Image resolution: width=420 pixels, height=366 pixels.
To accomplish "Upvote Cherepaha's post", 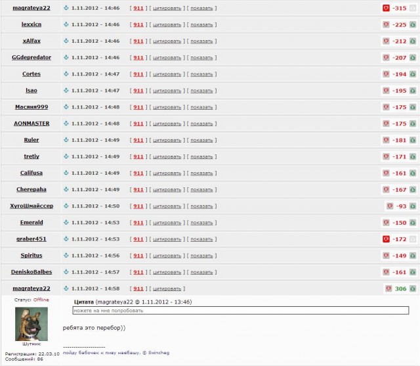I will pos(413,189).
